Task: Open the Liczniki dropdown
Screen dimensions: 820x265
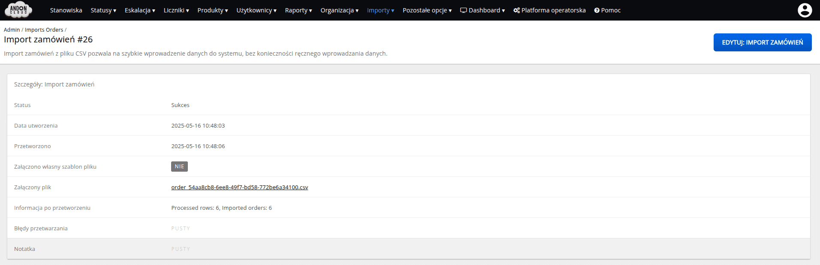Action: (x=176, y=10)
